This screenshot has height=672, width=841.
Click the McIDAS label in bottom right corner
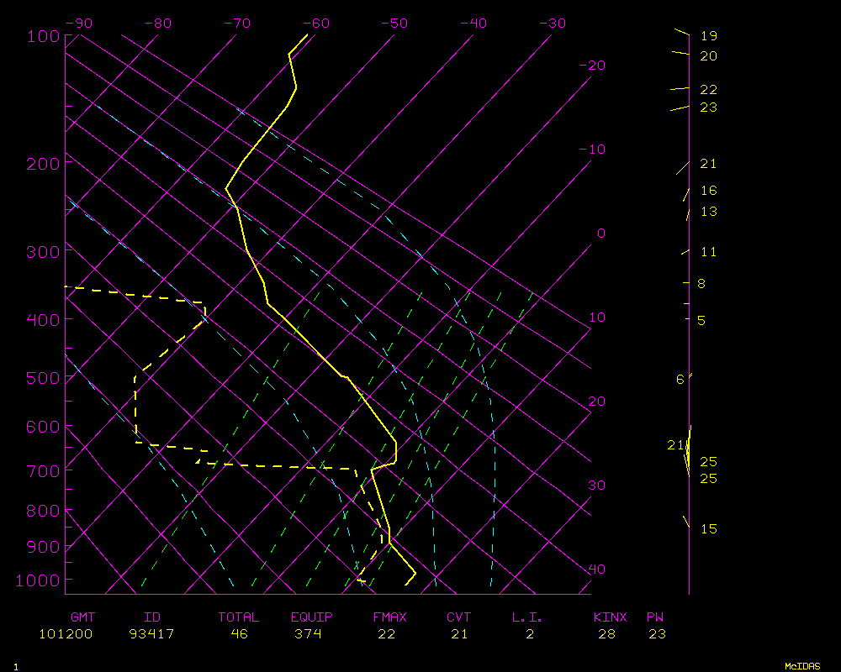[802, 666]
